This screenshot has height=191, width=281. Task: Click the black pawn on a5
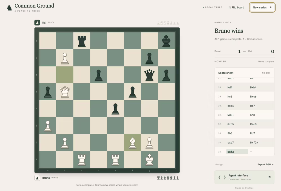pyautogui.click(x=48, y=92)
